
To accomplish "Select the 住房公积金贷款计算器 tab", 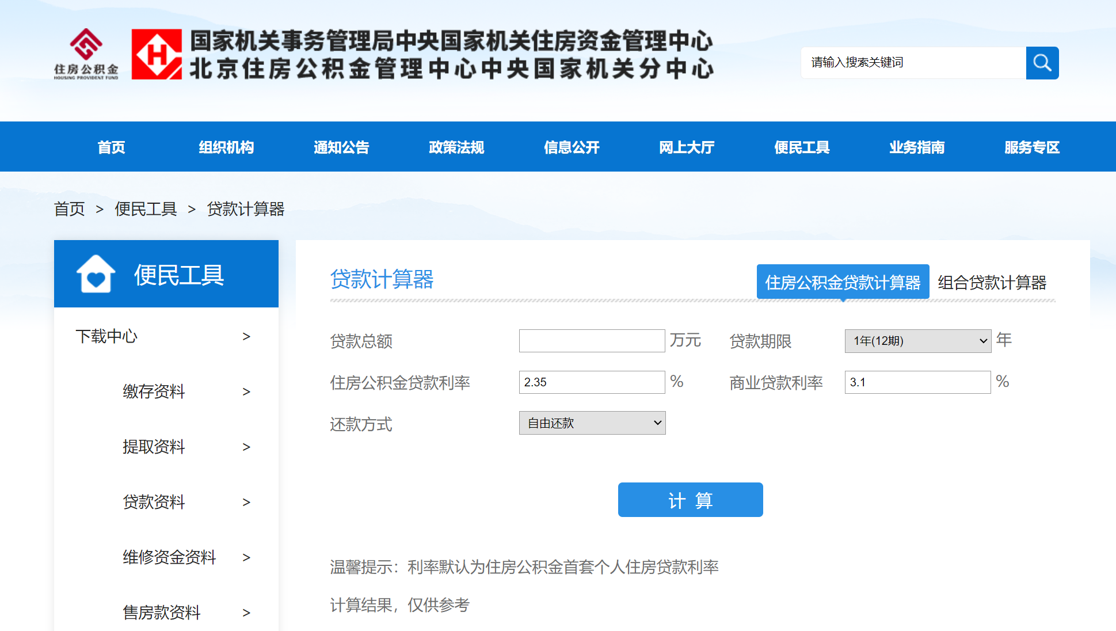I will tap(843, 282).
